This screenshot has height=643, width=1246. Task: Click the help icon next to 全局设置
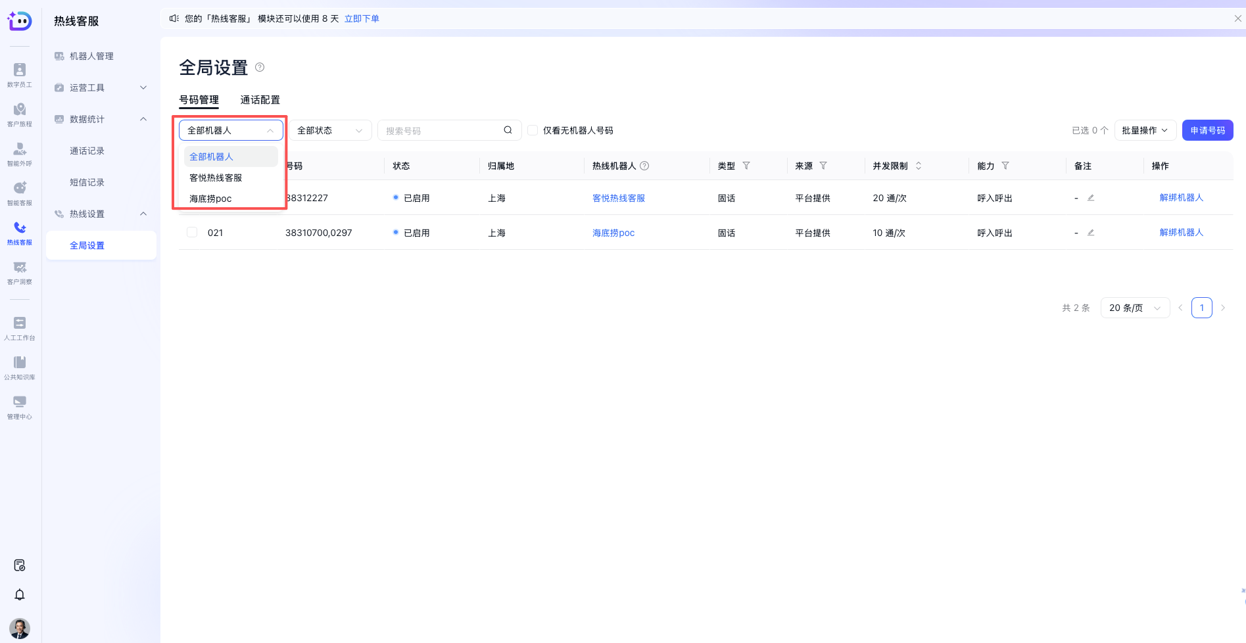260,67
